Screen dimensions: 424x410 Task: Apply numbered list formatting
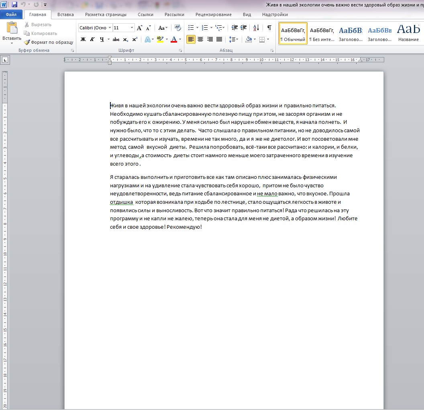pyautogui.click(x=205, y=28)
